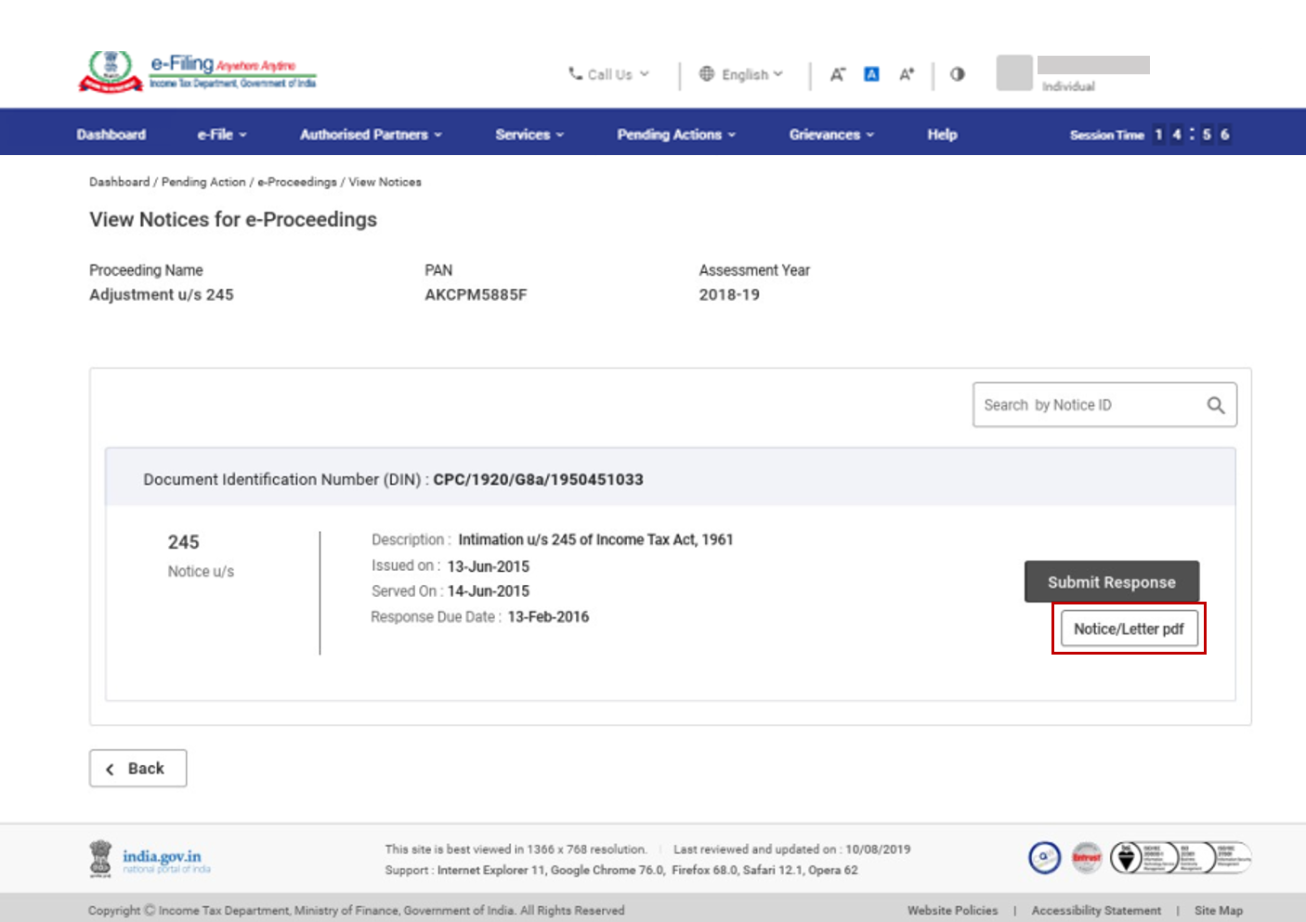Select the Dashboard menu item
This screenshot has height=922, width=1306.
pos(111,134)
